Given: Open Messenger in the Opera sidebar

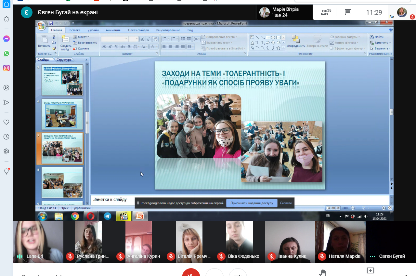Looking at the screenshot, I should [6, 39].
